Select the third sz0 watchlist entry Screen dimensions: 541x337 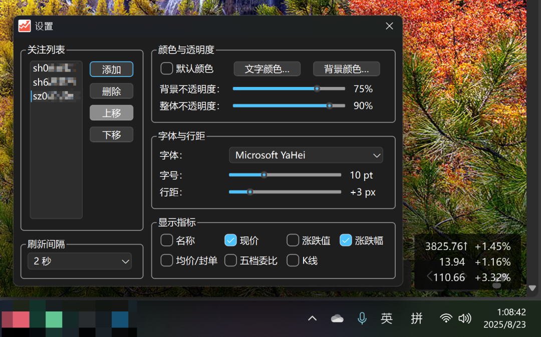56,96
